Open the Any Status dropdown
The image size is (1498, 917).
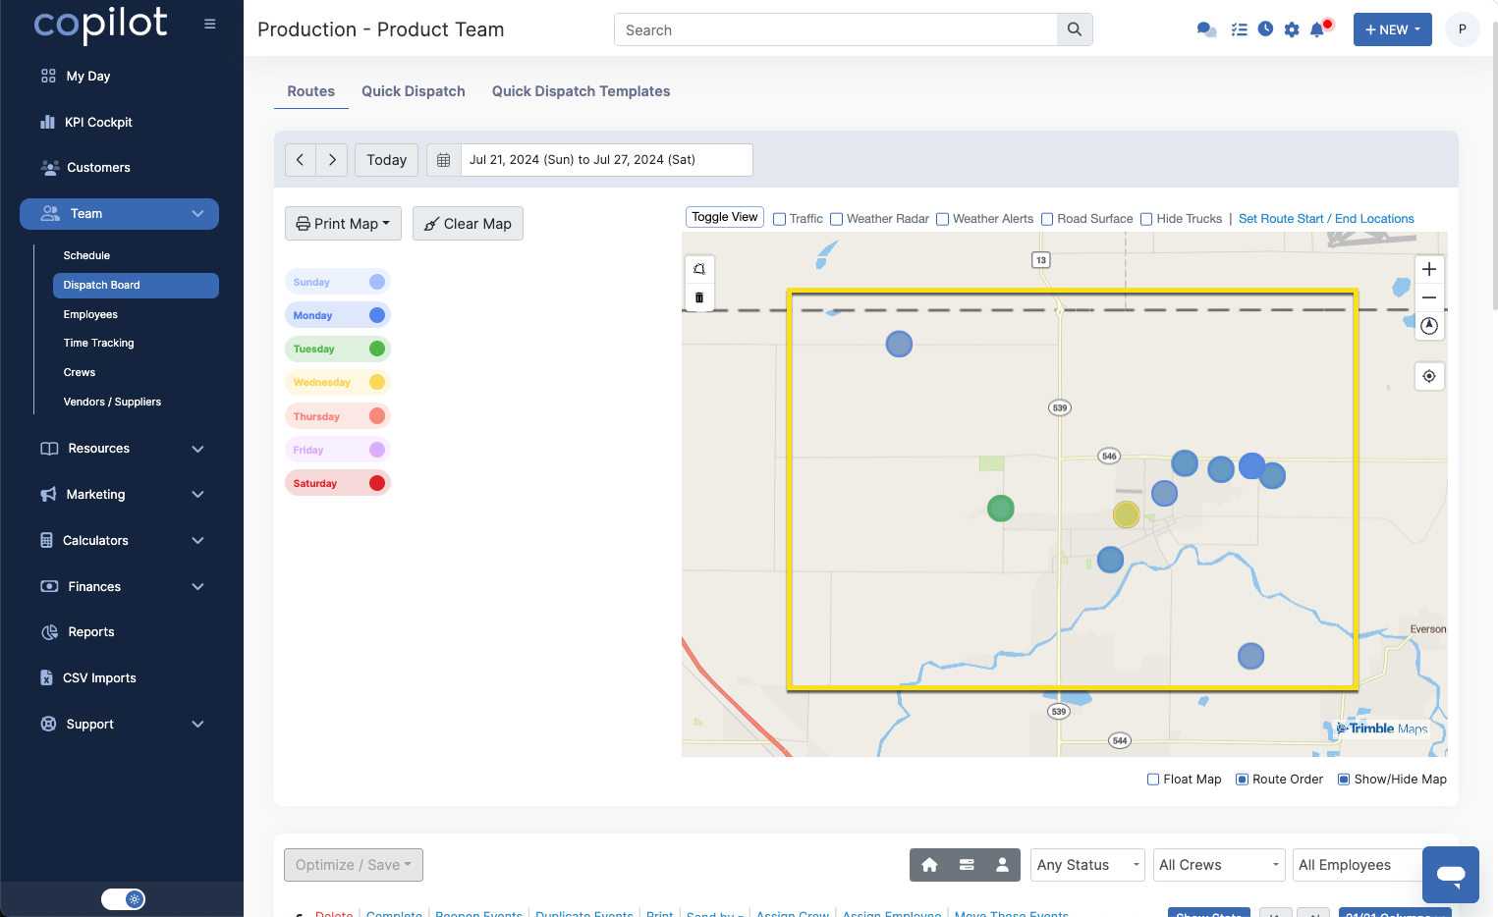[x=1087, y=865]
